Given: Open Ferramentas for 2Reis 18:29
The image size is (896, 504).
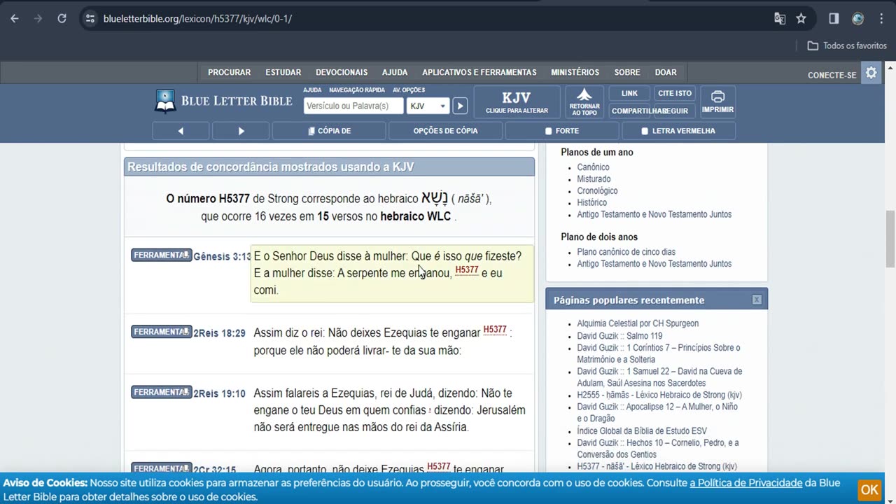Looking at the screenshot, I should (161, 332).
